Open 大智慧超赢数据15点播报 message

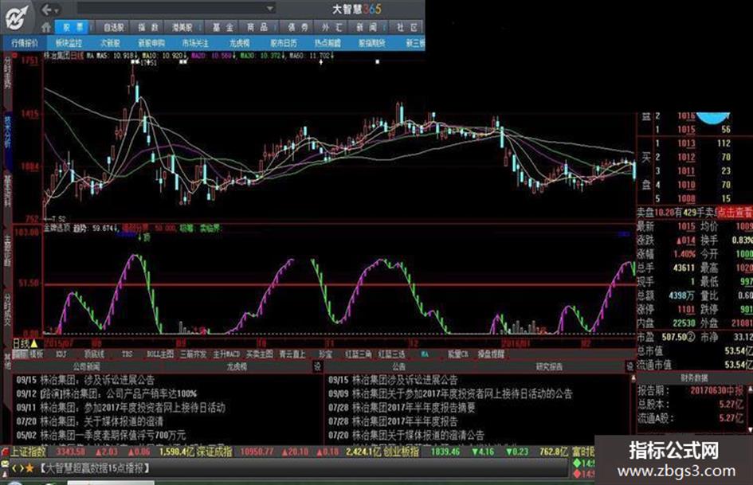95,467
